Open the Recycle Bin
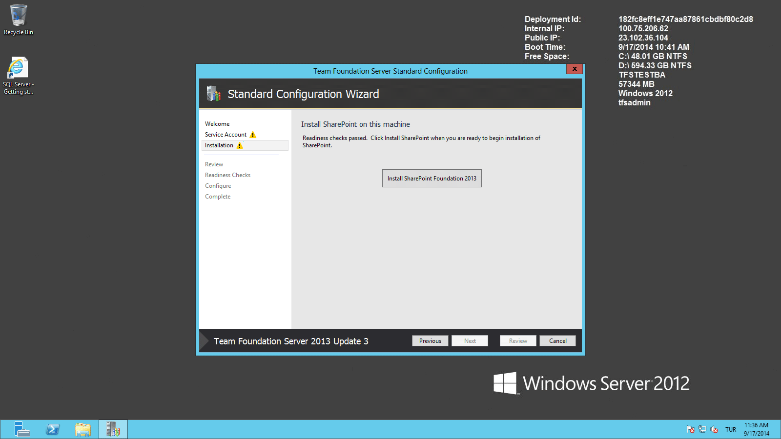 [18, 15]
